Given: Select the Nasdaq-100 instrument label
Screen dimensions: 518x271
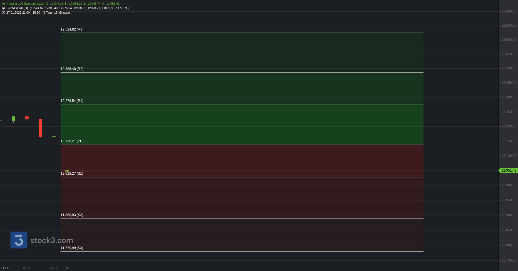Looking at the screenshot, I should click(25, 4).
